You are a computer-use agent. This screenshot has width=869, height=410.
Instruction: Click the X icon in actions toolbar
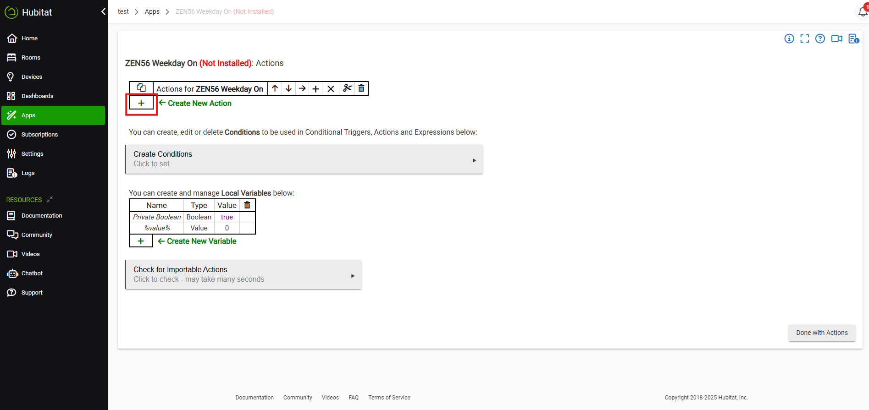click(331, 88)
